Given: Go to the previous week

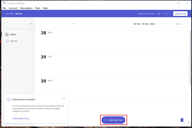Looking at the screenshot, I should click(160, 24).
